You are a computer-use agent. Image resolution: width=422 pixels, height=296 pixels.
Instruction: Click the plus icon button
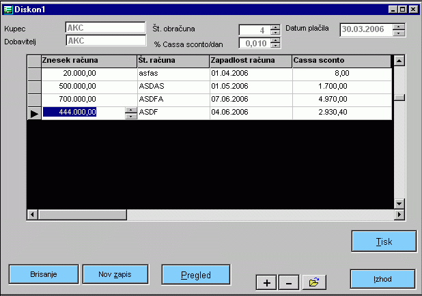click(266, 282)
